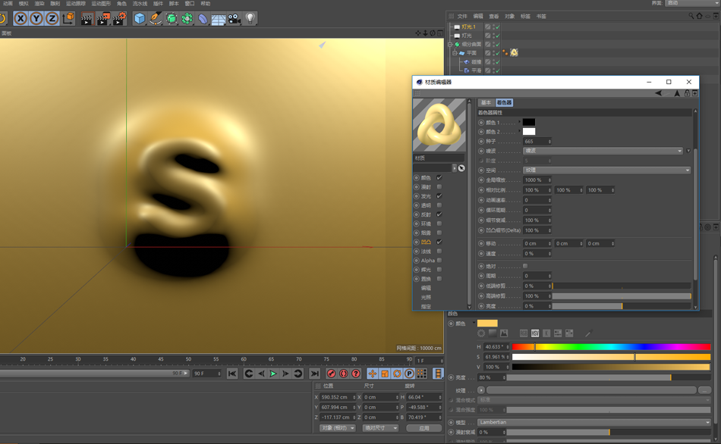The height and width of the screenshot is (444, 721).
Task: Click the 亮度 80% brightness slider
Action: click(x=609, y=377)
